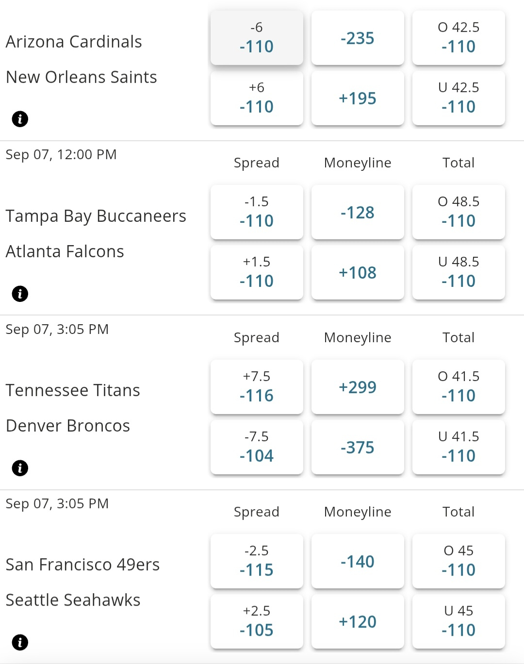Pick Atlanta Falcons +108 moneyline

click(358, 272)
